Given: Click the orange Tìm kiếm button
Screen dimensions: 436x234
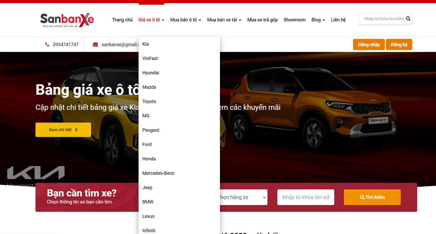Looking at the screenshot, I should tap(372, 197).
